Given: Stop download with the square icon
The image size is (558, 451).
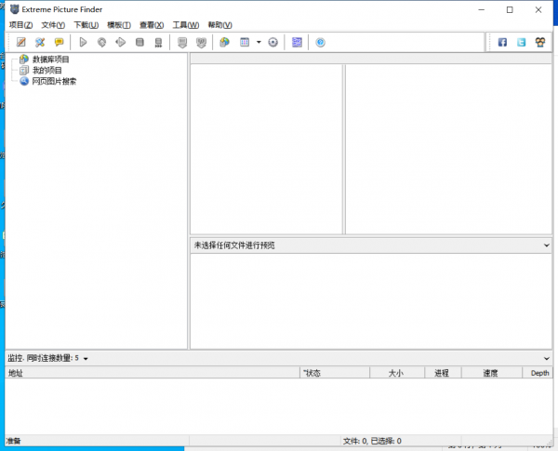Looking at the screenshot, I should point(139,43).
